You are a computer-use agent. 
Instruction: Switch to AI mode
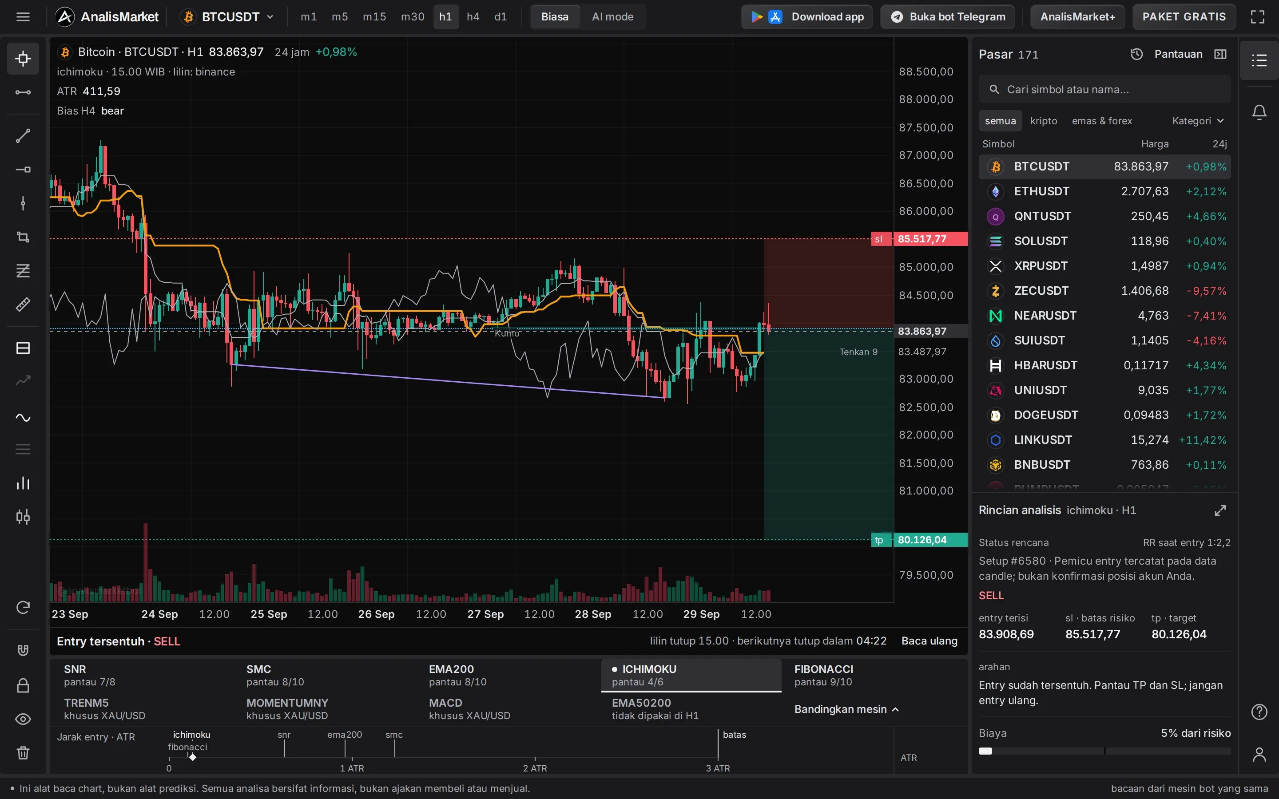[x=612, y=17]
